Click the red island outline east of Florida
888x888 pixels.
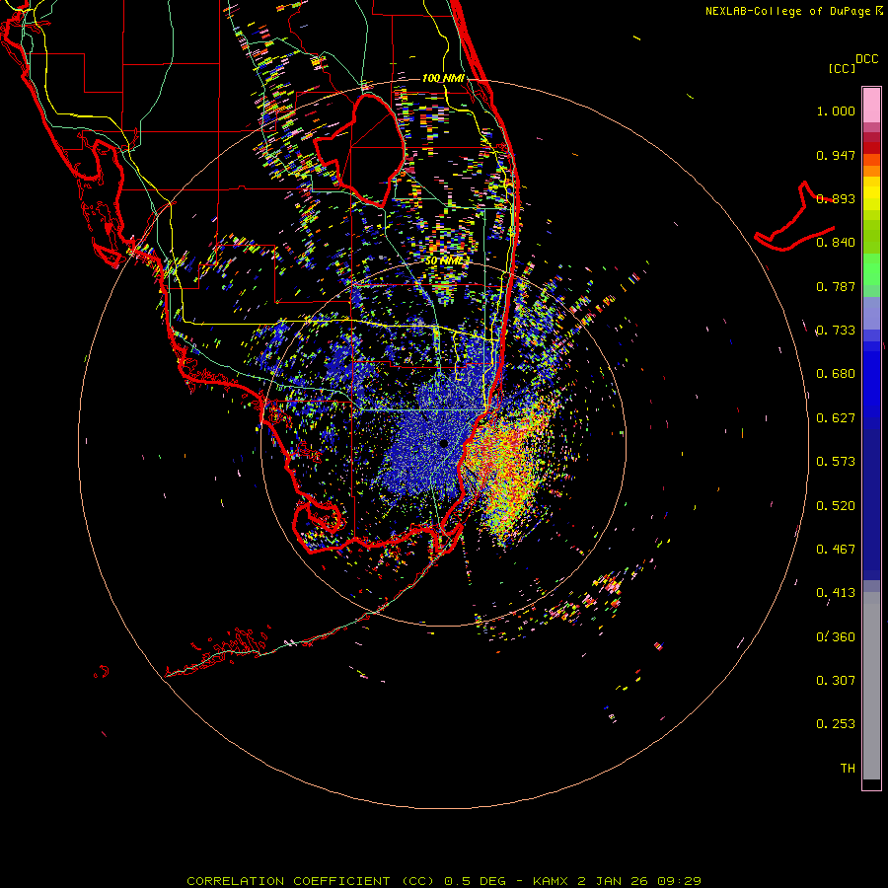point(794,216)
